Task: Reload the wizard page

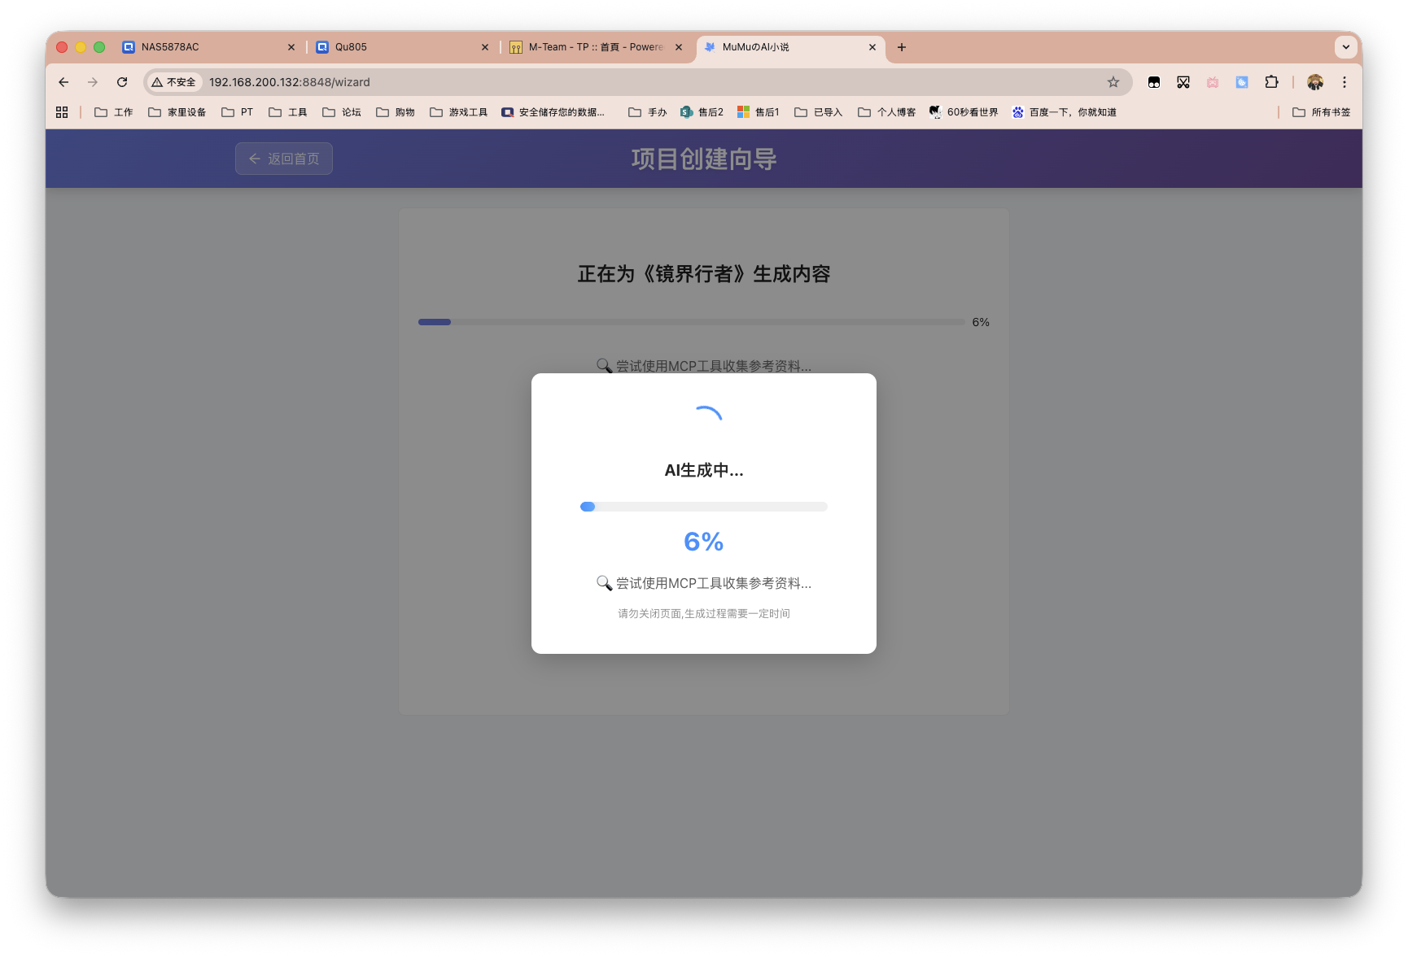Action: (x=122, y=82)
